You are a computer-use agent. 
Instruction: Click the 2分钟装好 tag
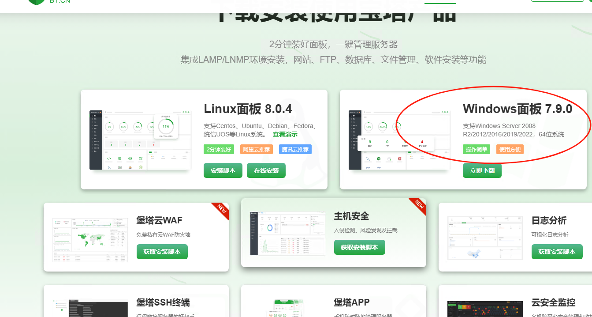[x=219, y=149]
